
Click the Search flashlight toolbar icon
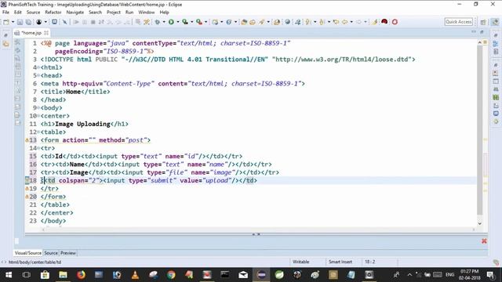click(262, 22)
